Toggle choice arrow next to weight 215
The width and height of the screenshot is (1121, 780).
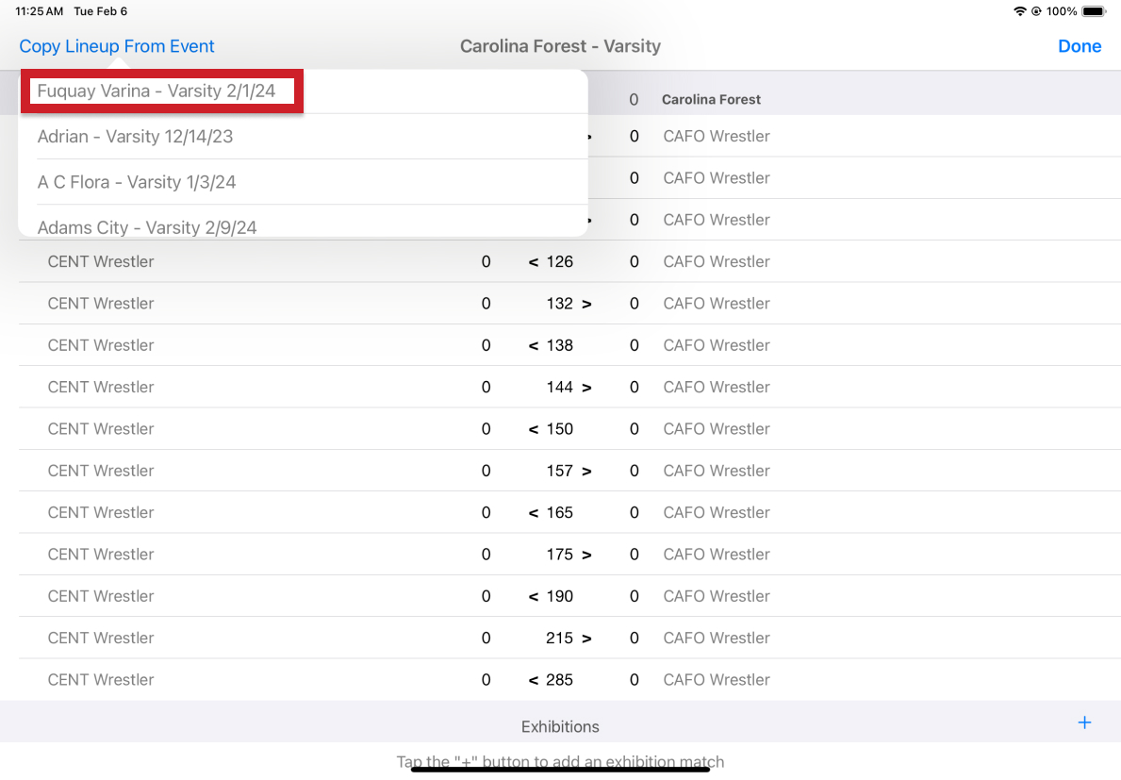click(x=586, y=639)
